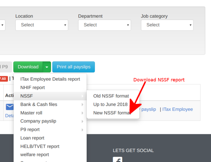The width and height of the screenshot is (211, 162).
Task: Click Print all payslips button
Action: tap(74, 67)
